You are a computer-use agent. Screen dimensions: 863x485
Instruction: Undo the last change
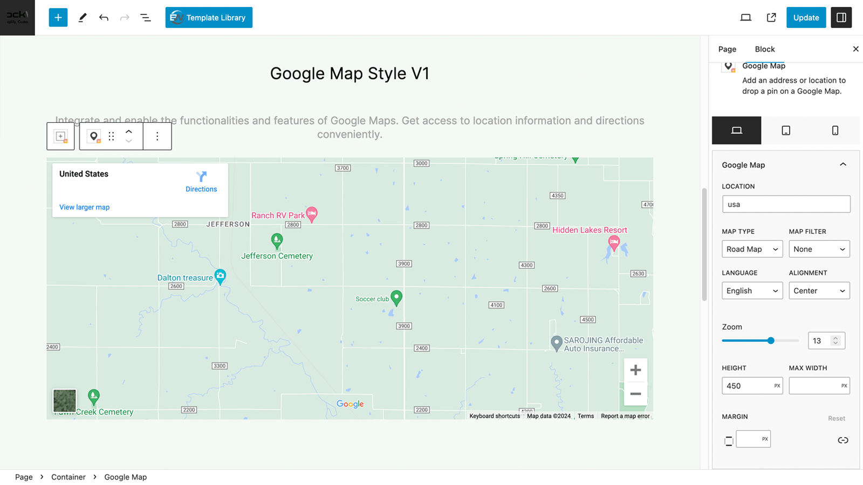tap(104, 17)
